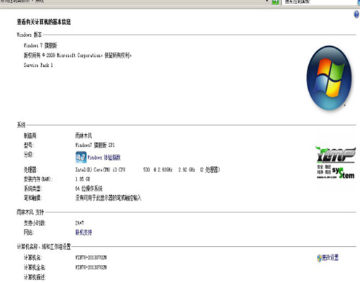Click the Service Pack 1 text

click(38, 65)
